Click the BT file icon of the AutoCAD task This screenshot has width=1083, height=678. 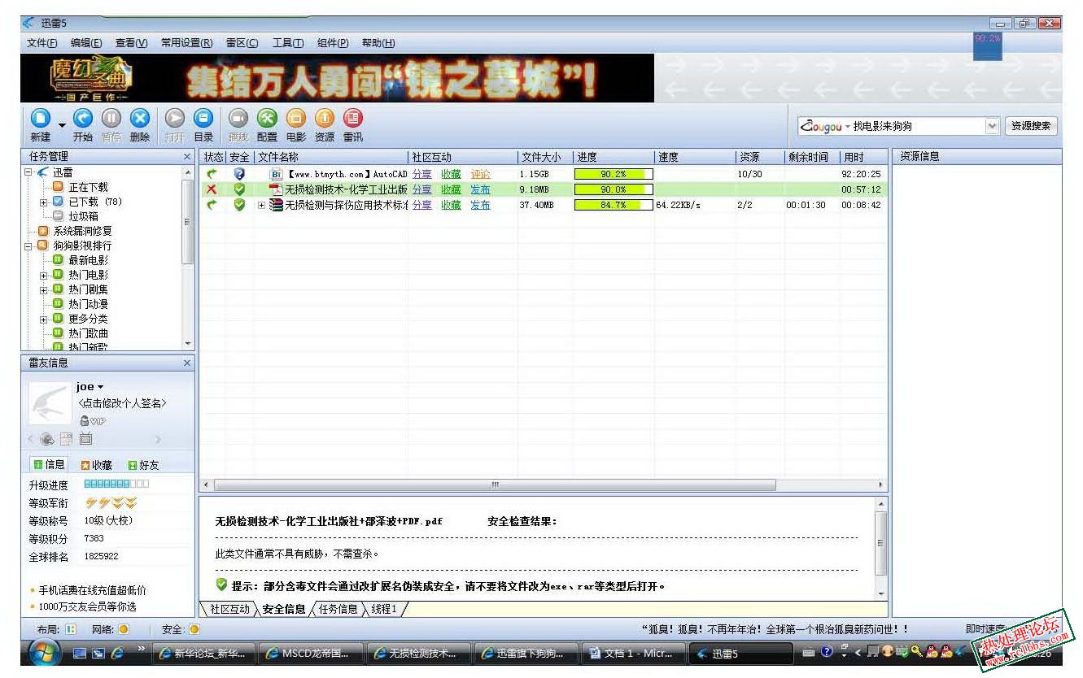pyautogui.click(x=276, y=174)
